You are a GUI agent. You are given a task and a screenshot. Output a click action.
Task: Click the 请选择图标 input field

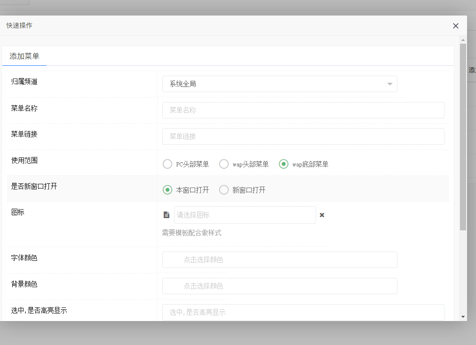pyautogui.click(x=245, y=215)
